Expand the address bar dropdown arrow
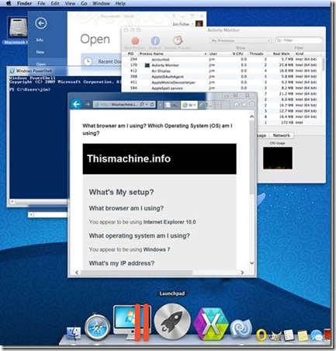336x351 pixels. [147, 104]
